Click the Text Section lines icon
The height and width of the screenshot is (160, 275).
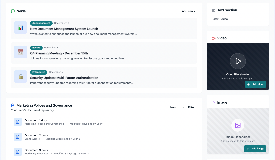[213, 10]
